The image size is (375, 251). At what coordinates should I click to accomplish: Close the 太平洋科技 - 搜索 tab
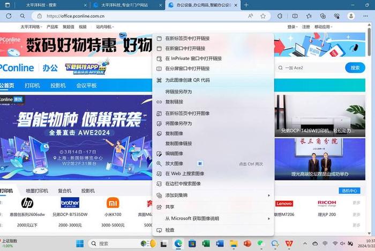pos(86,5)
